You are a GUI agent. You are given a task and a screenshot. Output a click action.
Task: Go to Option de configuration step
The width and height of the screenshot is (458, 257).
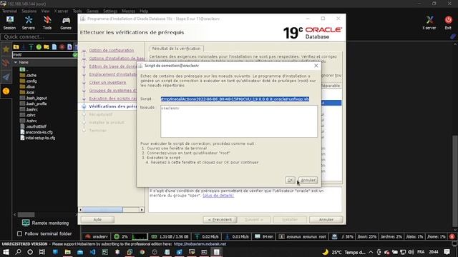[x=112, y=50]
